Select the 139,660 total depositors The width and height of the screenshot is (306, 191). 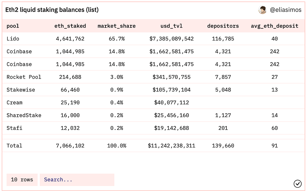[x=223, y=146]
